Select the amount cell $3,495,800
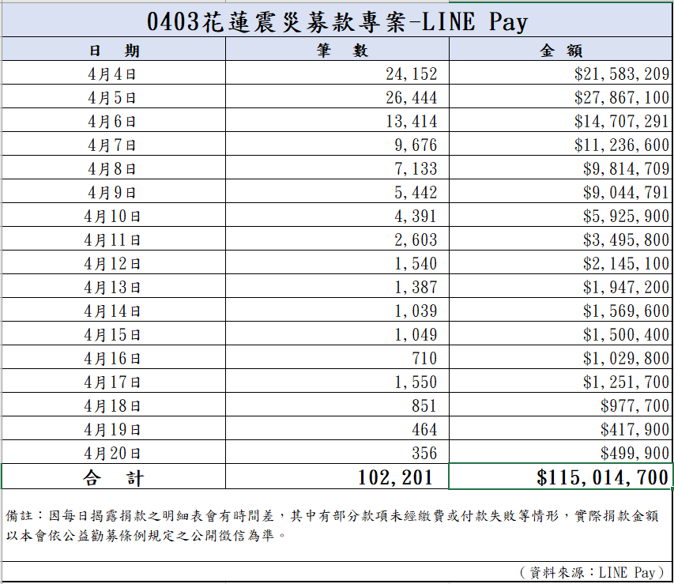The image size is (674, 584). pyautogui.click(x=561, y=238)
